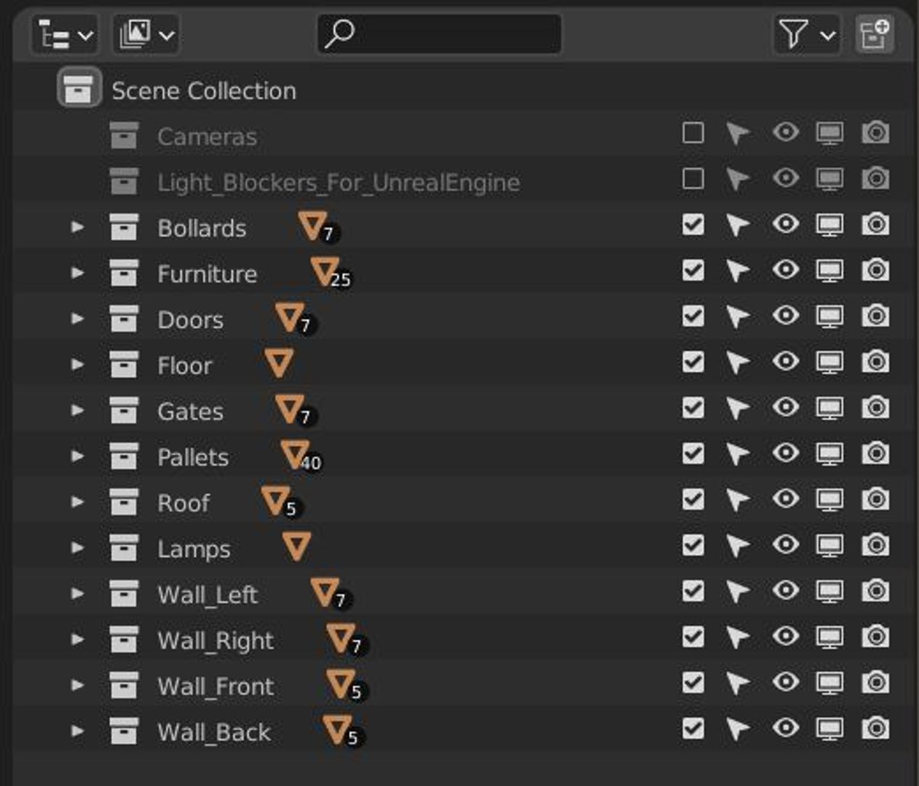Click the Wall_Right mesh triangle icon
The width and height of the screenshot is (919, 786).
click(x=340, y=638)
